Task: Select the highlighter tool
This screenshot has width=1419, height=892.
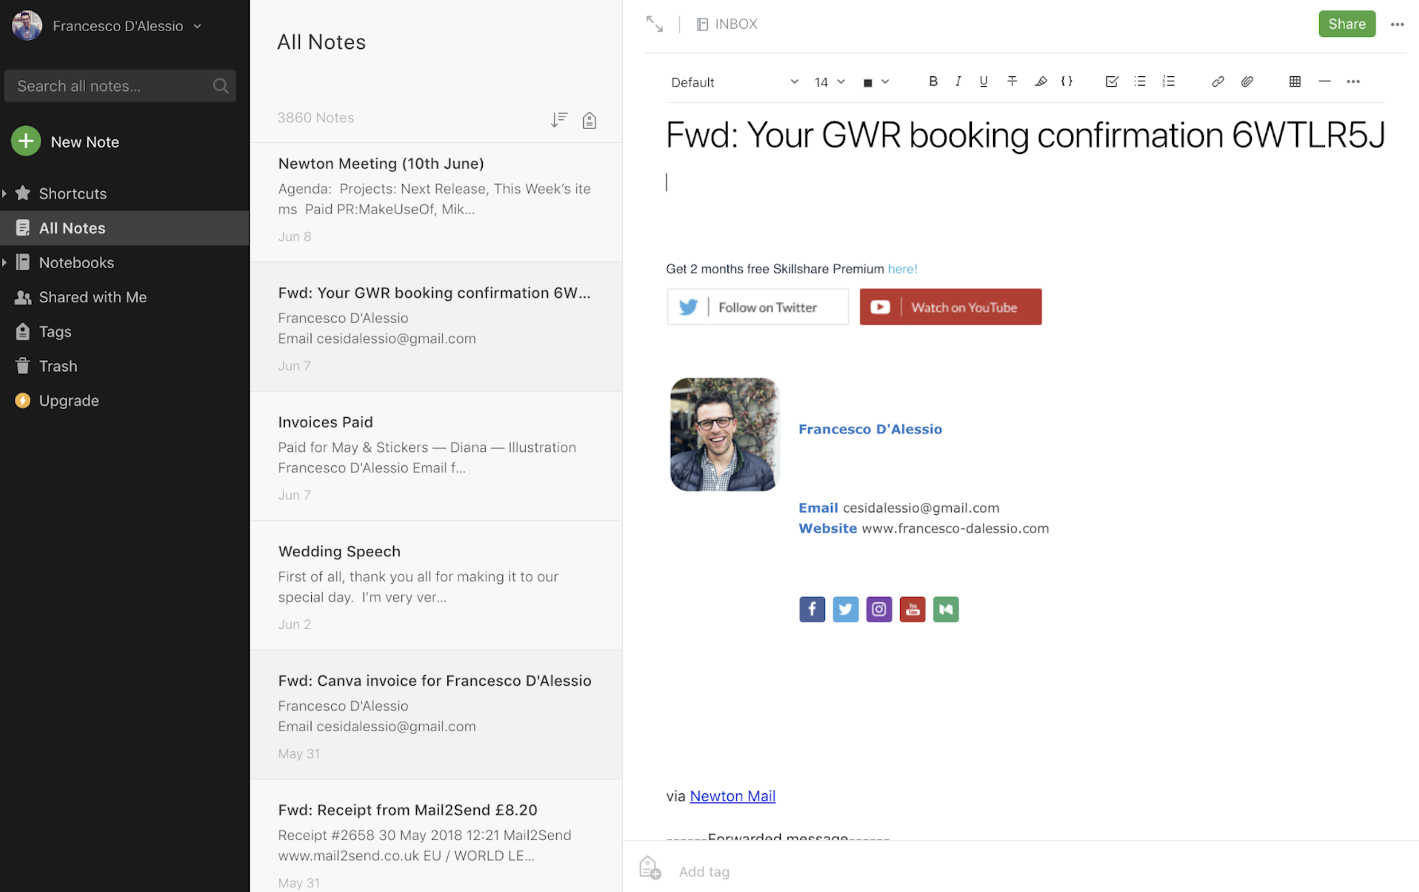Action: pyautogui.click(x=1040, y=82)
